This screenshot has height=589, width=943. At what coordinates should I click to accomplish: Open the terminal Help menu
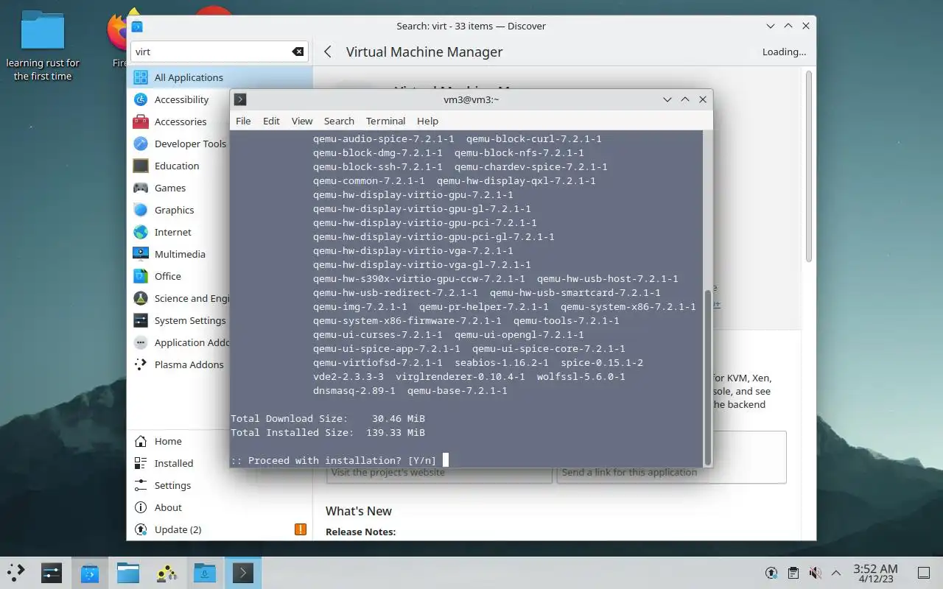tap(427, 121)
